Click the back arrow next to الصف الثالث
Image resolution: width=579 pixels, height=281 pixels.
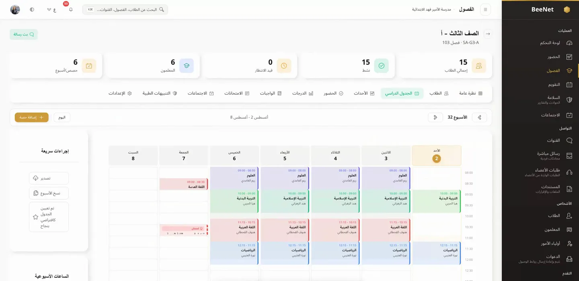[x=488, y=34]
